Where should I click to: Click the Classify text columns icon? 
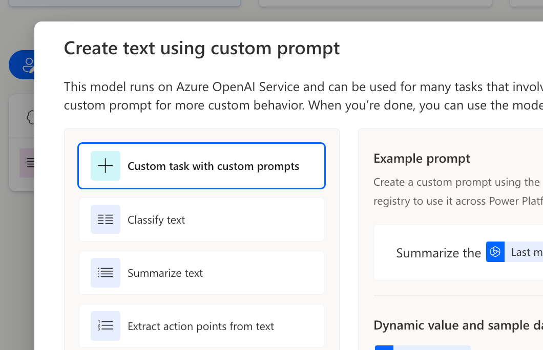point(106,220)
